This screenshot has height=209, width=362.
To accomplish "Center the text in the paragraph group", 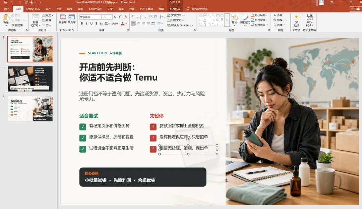I will coord(138,23).
